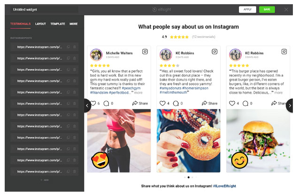Duplicate the second Instagram post URL entry

coord(69,58)
